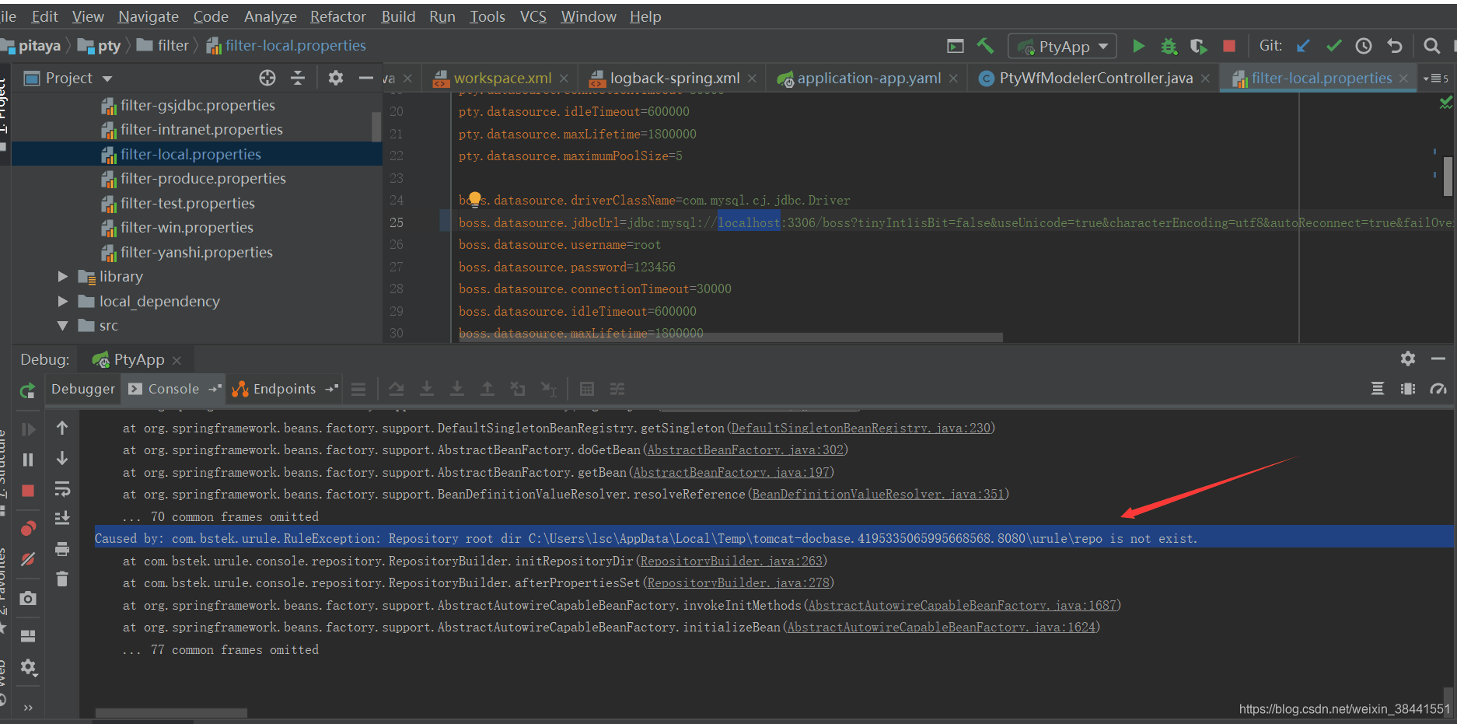The height and width of the screenshot is (724, 1457).
Task: Click the console horizontal scrollbar
Action: pyautogui.click(x=171, y=712)
